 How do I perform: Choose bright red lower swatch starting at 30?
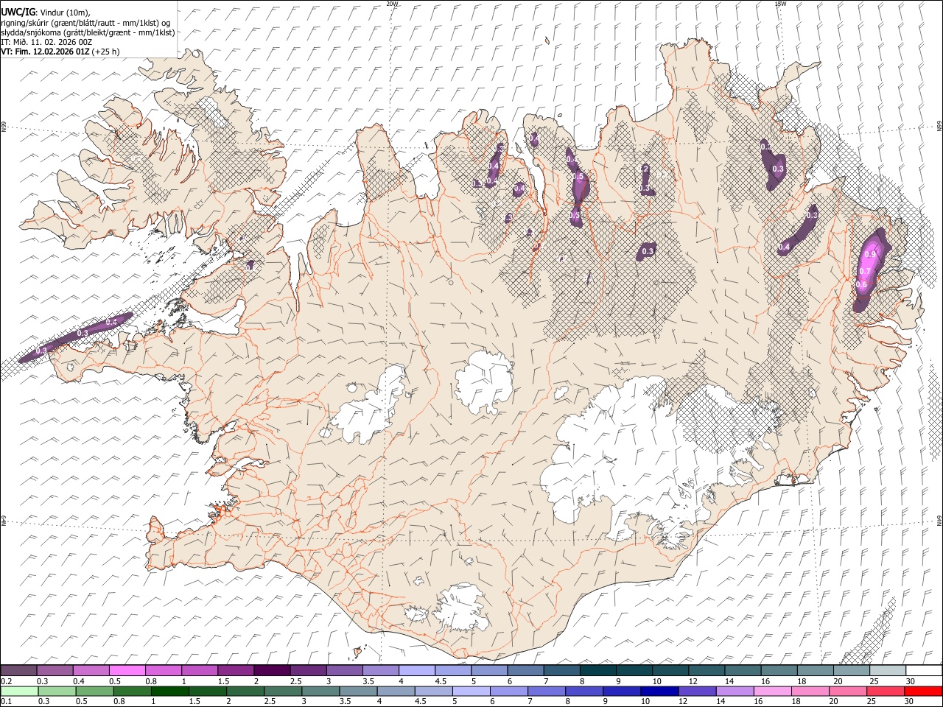click(x=923, y=691)
